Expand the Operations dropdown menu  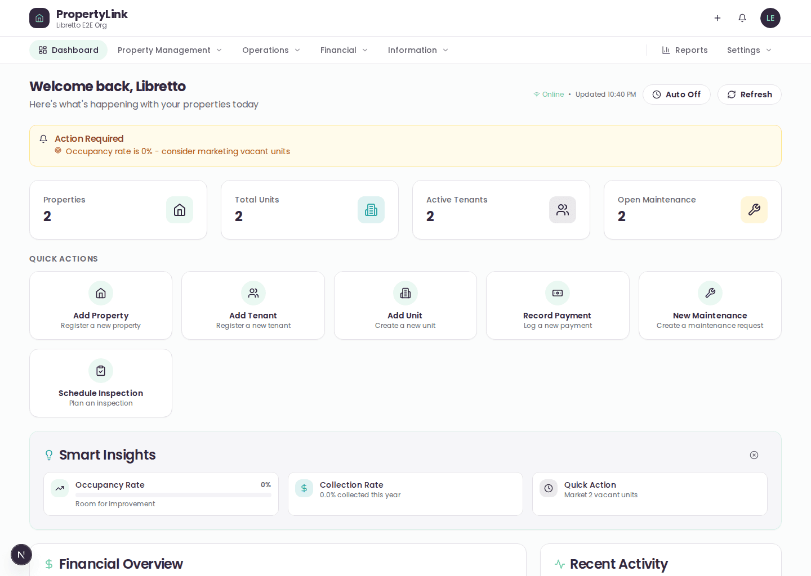[x=271, y=50]
